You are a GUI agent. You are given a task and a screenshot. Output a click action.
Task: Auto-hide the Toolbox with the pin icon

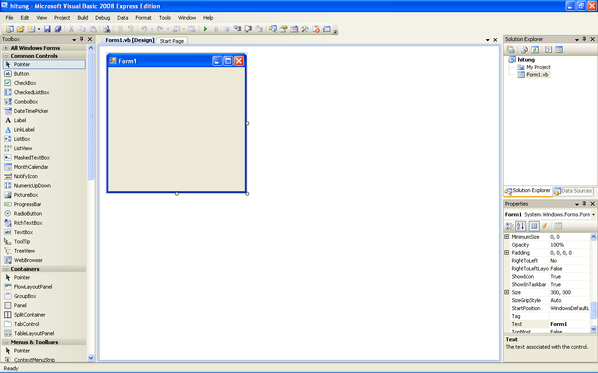82,39
